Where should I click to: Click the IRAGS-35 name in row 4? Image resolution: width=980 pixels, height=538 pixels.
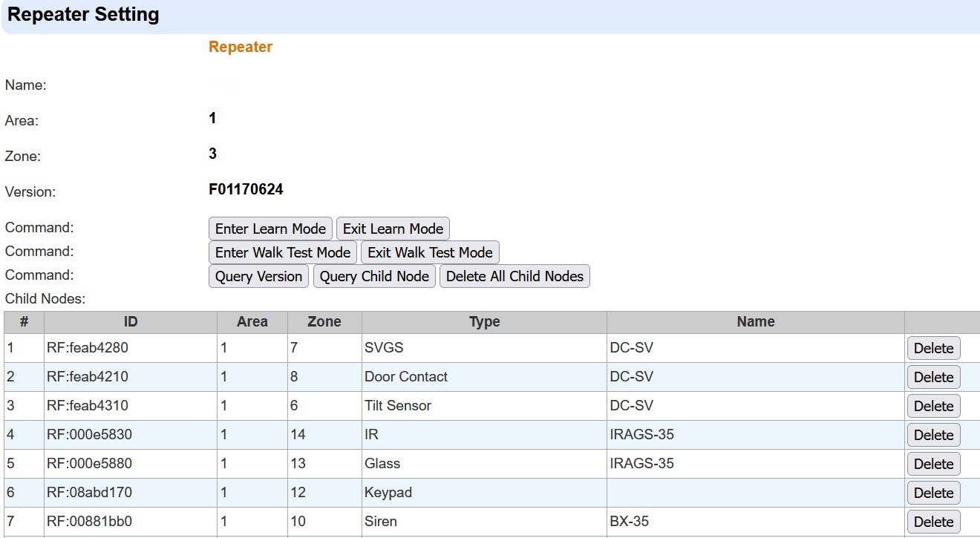(x=641, y=434)
